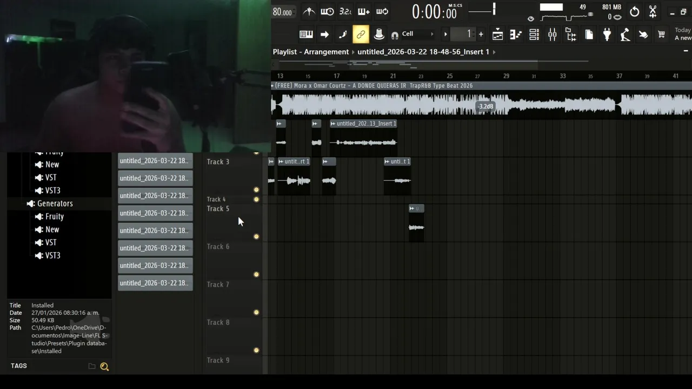Select the Track 9 header label
Image resolution: width=692 pixels, height=389 pixels.
218,360
